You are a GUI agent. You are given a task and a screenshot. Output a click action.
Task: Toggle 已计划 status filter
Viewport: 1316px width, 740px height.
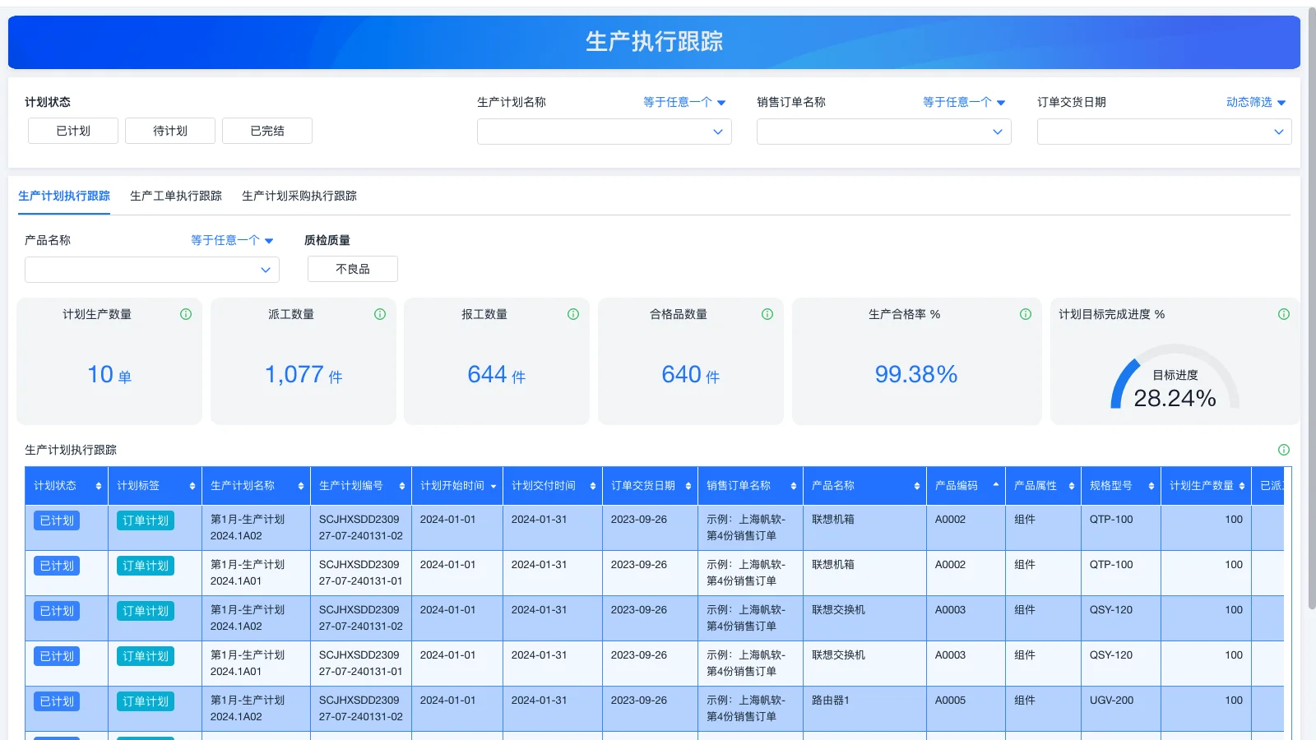(73, 131)
